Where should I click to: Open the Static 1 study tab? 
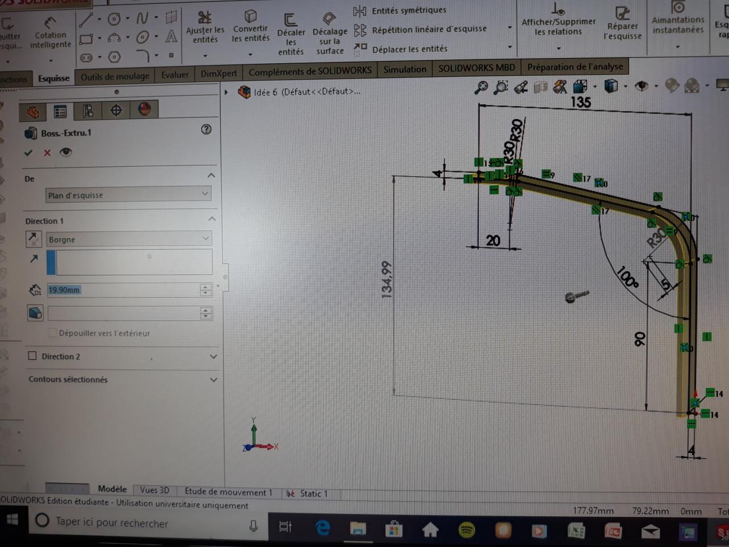click(x=308, y=493)
